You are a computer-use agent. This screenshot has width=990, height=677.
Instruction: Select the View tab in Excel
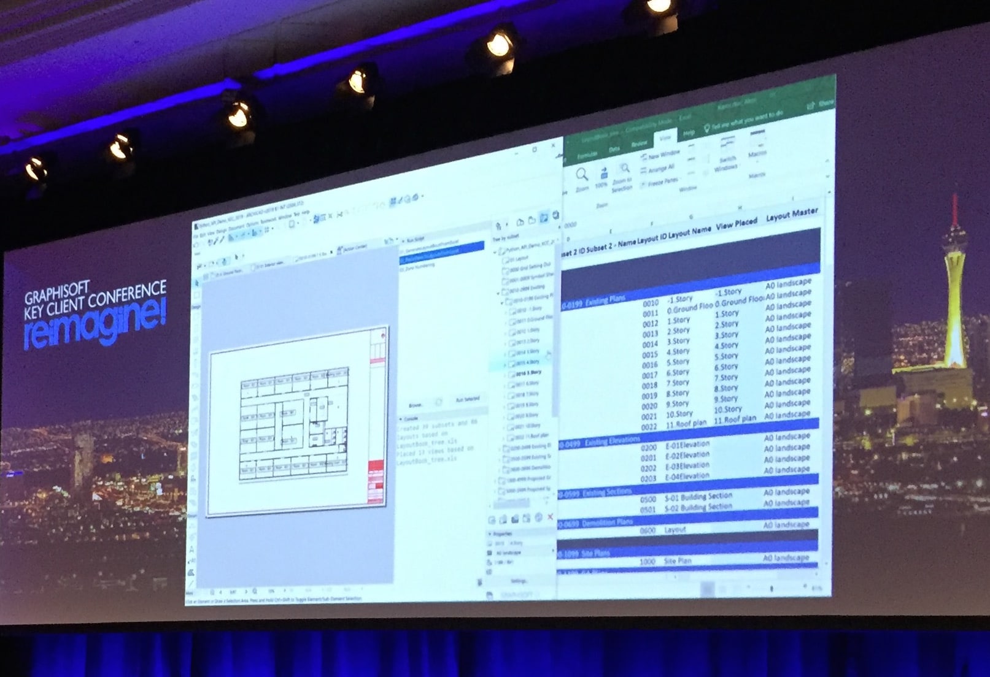[x=665, y=139]
